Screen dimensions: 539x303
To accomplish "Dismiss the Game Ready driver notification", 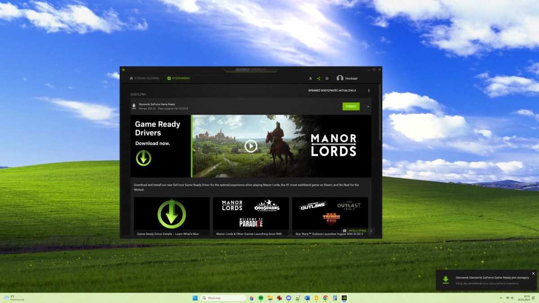I will coord(533,273).
